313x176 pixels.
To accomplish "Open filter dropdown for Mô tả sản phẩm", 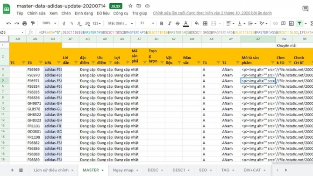I will point(272,63).
